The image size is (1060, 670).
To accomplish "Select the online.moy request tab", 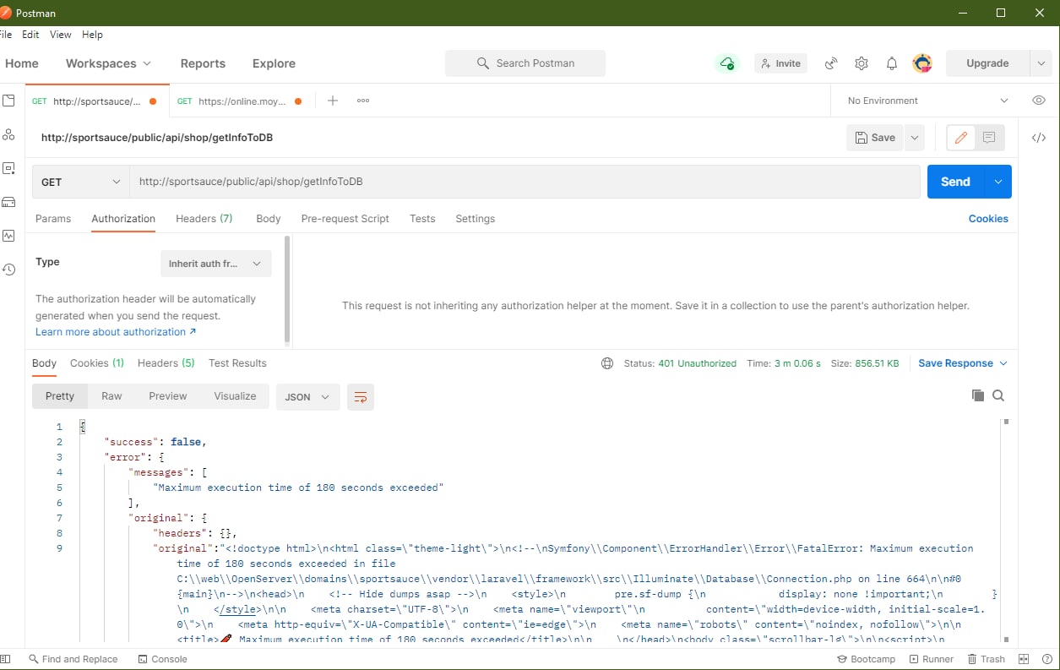I will 240,101.
